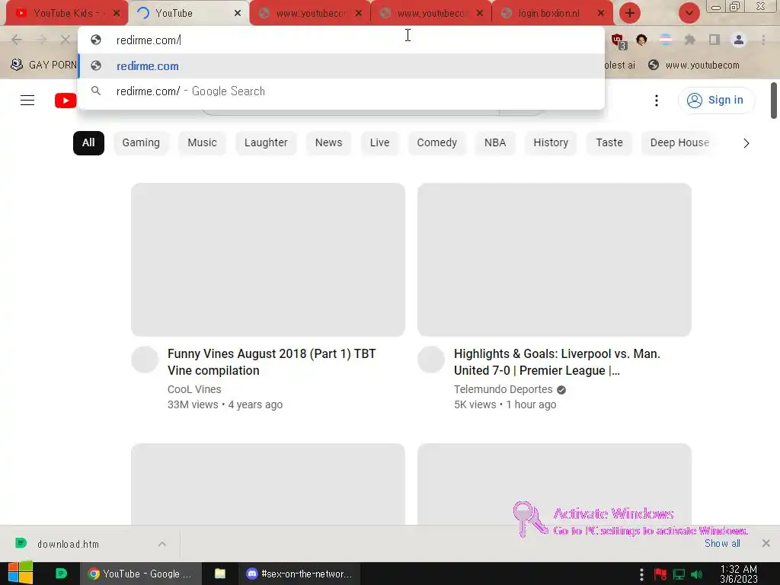Click the face avatar extension icon
This screenshot has width=780, height=585.
(x=641, y=40)
